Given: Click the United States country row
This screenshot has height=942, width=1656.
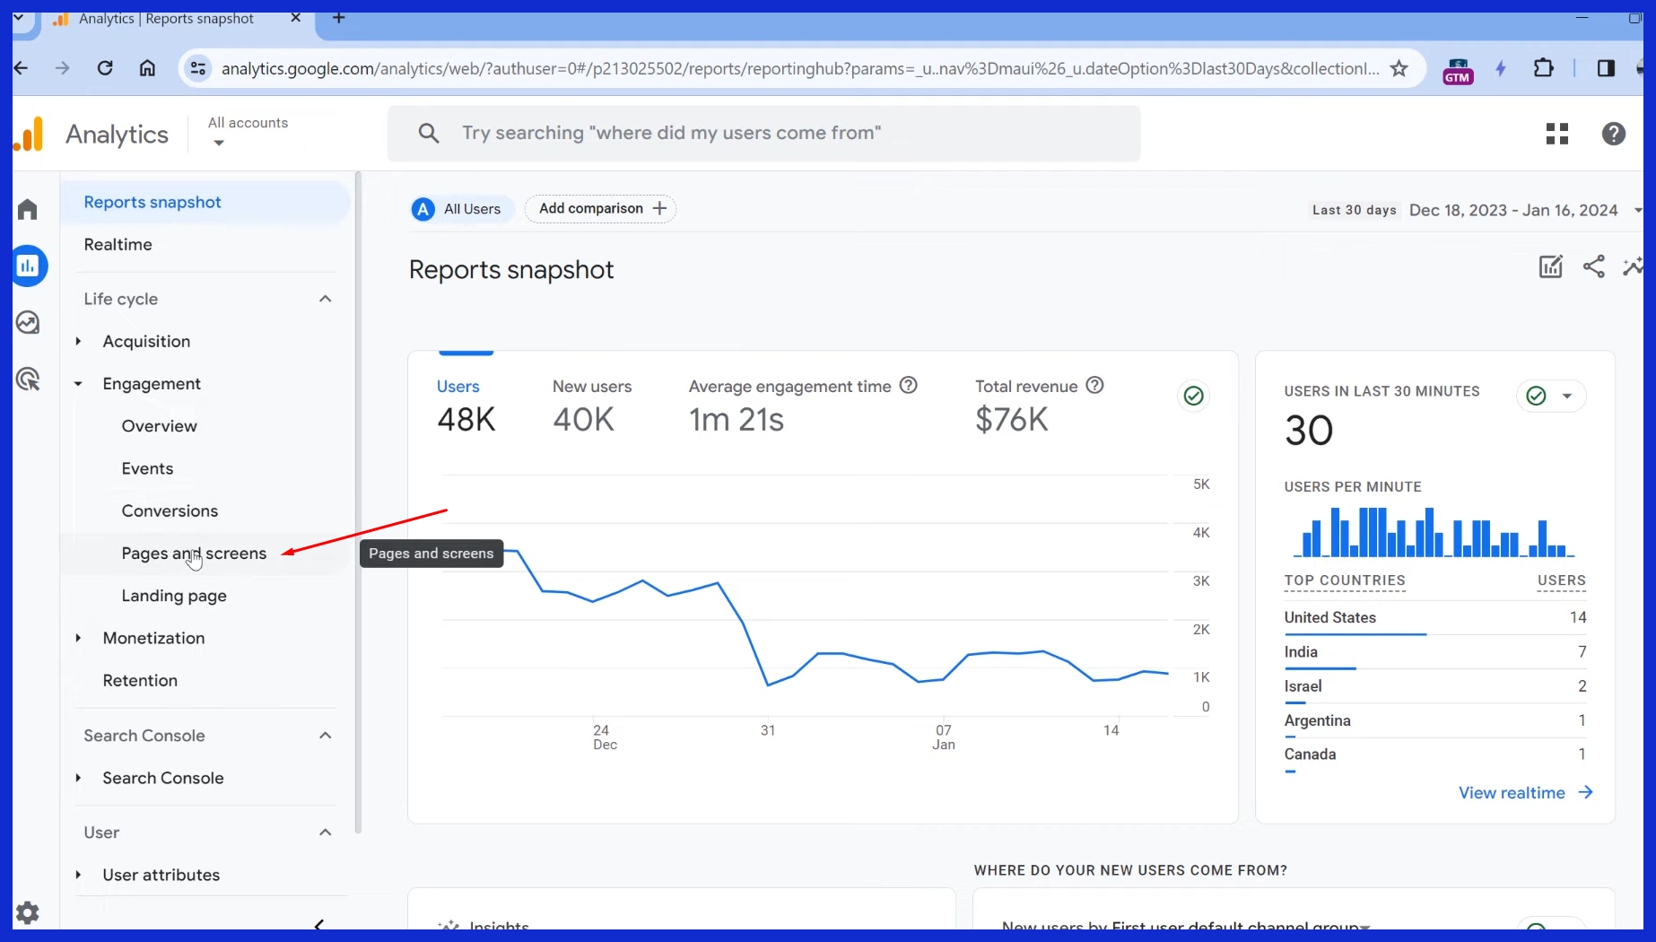Looking at the screenshot, I should 1434,618.
